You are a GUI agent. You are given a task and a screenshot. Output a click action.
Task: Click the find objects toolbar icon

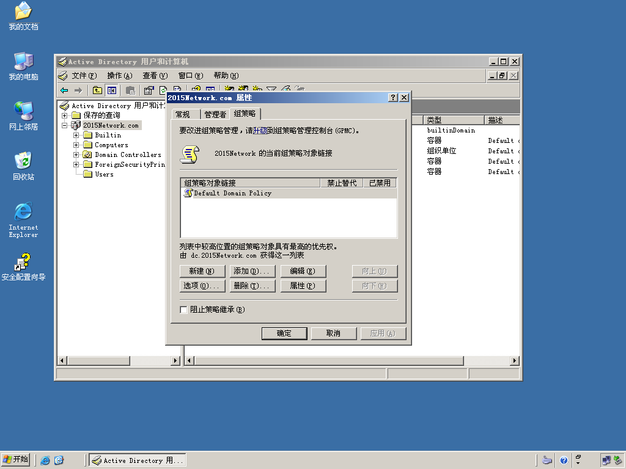286,89
